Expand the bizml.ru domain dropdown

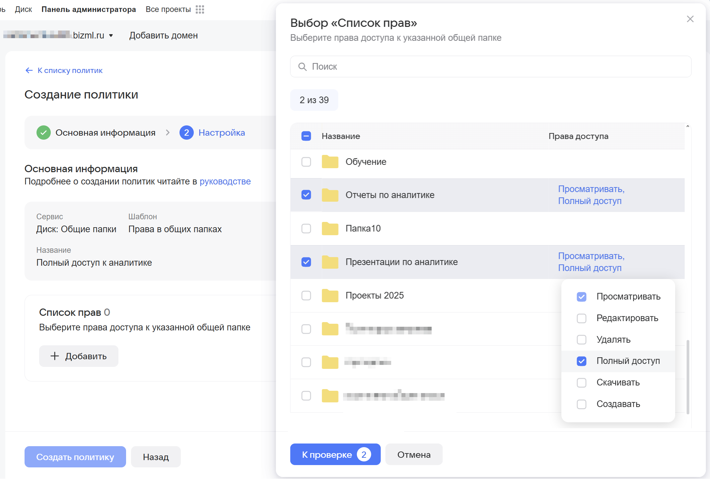tap(111, 35)
